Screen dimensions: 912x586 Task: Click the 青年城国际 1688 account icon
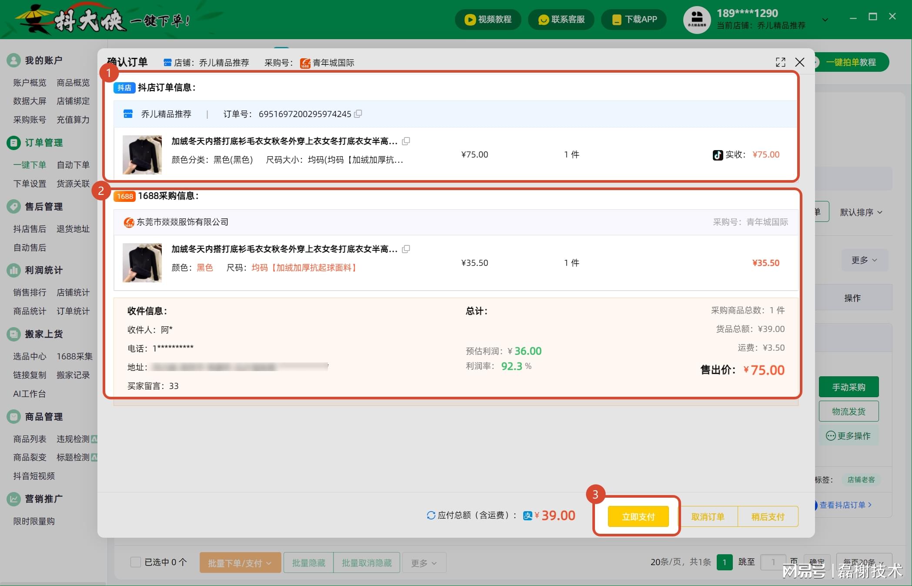[305, 63]
